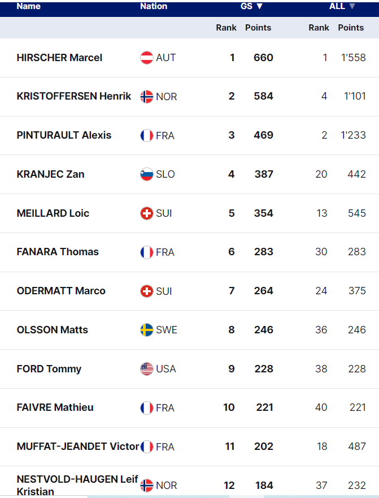Click the Austrian flag icon beside AUT
The image size is (379, 498).
click(147, 58)
